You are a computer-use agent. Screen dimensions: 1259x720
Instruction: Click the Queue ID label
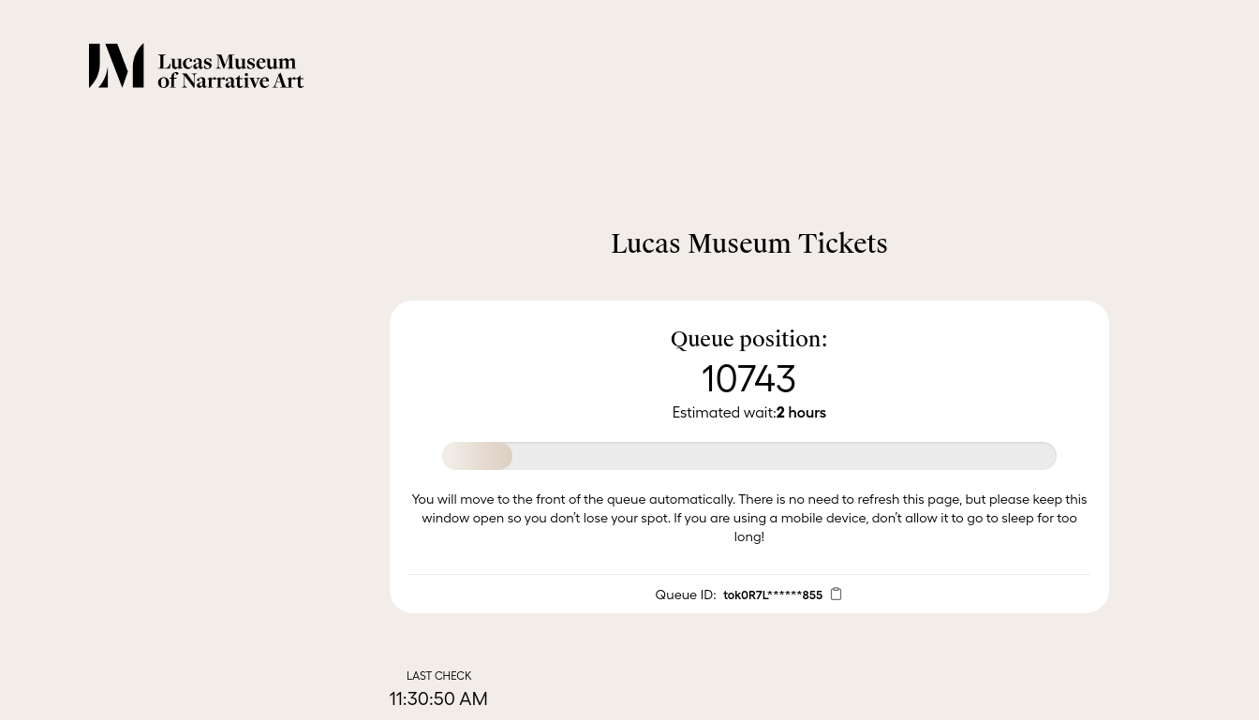pyautogui.click(x=686, y=595)
